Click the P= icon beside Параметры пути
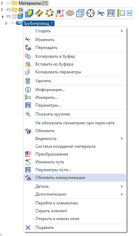This screenshot has width=139, height=236. pos(28,170)
